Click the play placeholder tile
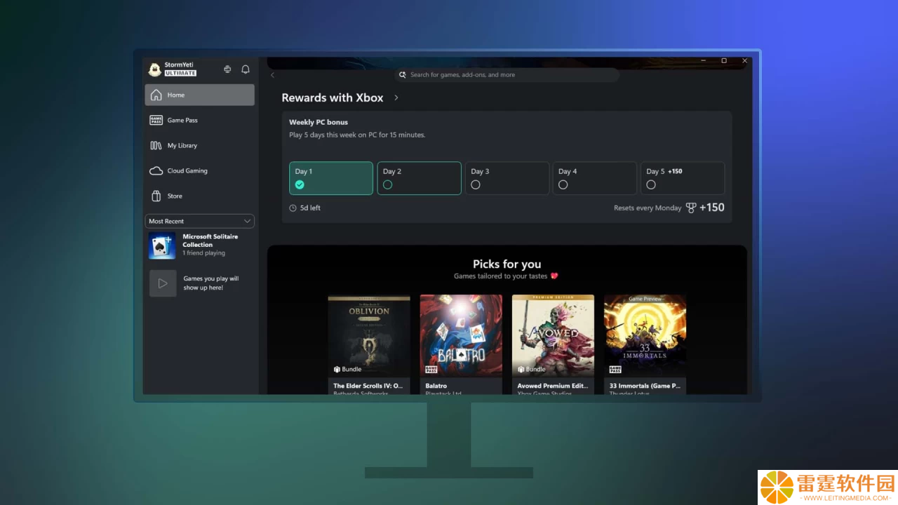This screenshot has width=898, height=505. tap(163, 283)
